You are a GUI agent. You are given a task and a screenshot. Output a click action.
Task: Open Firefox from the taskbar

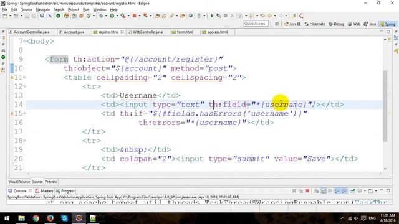50,218
